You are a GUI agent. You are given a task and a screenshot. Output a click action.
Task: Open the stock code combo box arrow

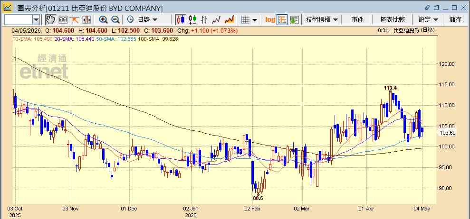[x=36, y=20]
